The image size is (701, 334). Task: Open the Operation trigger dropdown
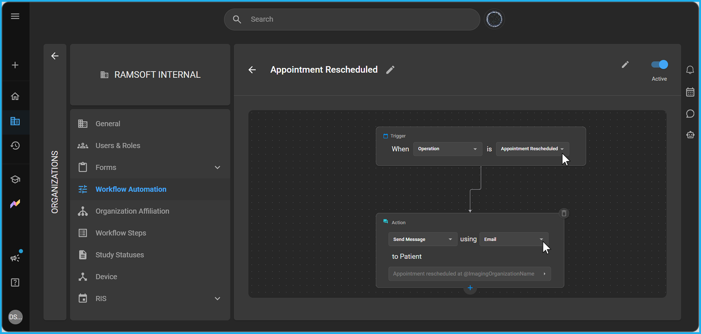[x=448, y=149]
